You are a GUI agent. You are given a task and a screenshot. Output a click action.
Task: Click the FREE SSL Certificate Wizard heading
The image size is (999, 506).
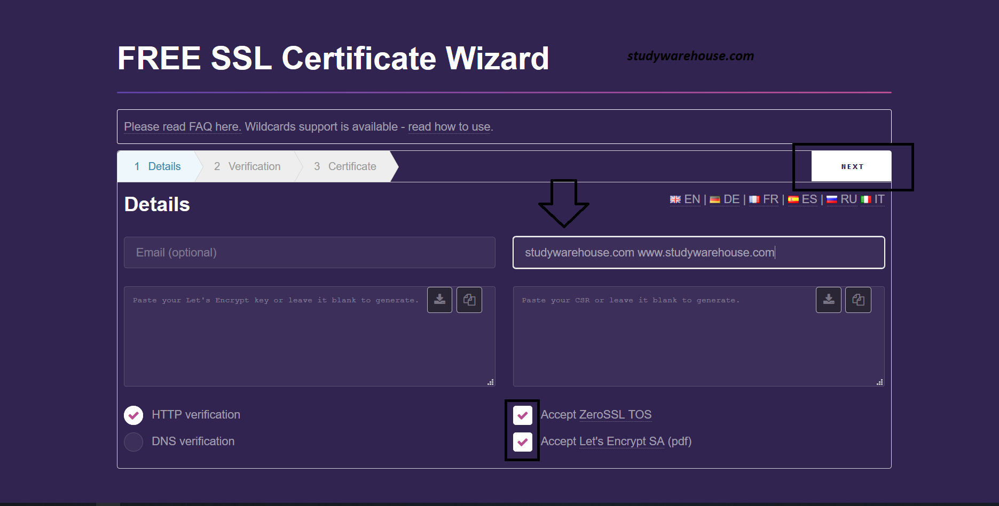click(x=333, y=58)
